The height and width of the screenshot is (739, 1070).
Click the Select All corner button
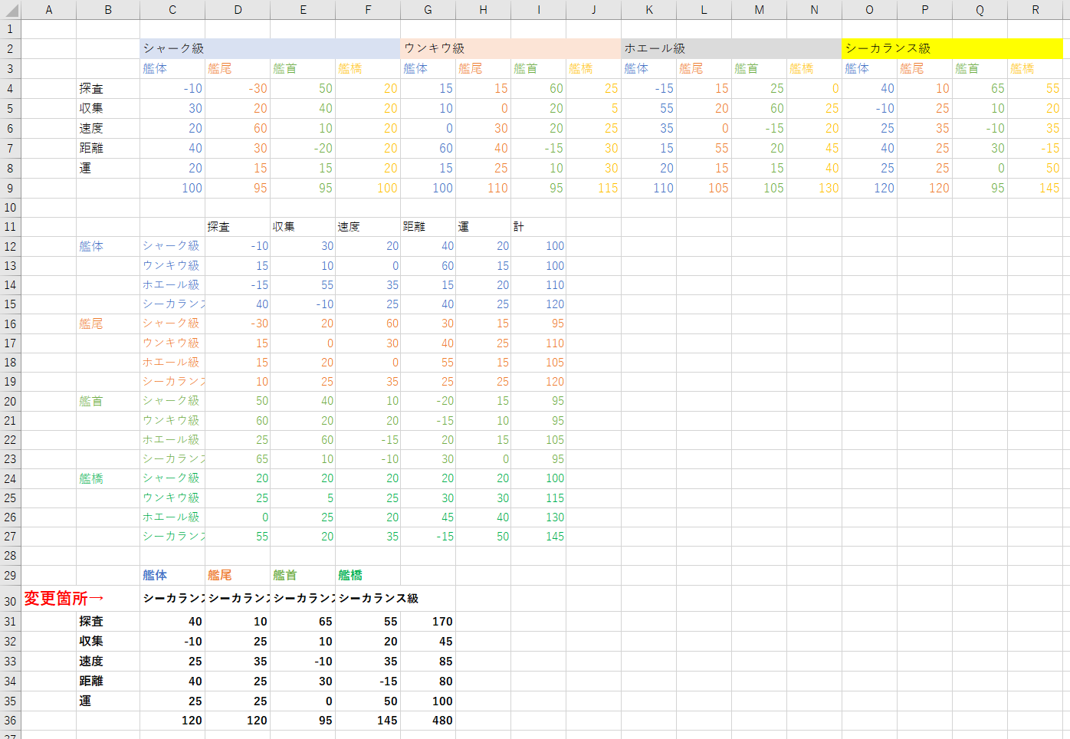pos(10,9)
